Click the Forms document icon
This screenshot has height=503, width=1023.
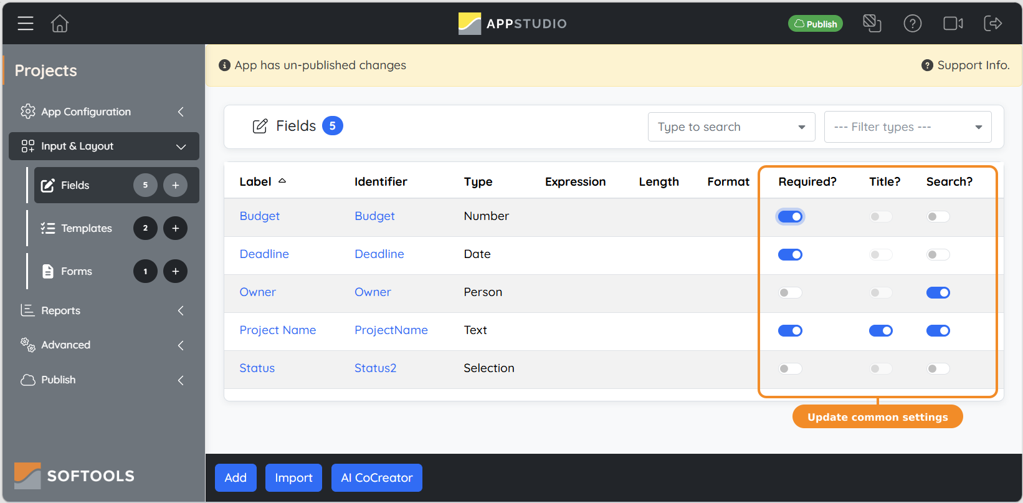48,271
